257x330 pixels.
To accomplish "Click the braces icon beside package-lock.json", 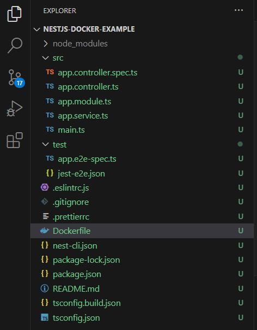I will (45, 260).
